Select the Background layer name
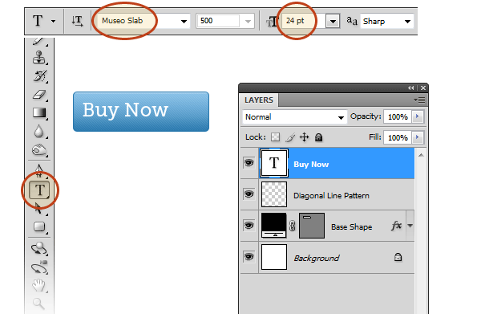The height and width of the screenshot is (314, 481). 317,258
